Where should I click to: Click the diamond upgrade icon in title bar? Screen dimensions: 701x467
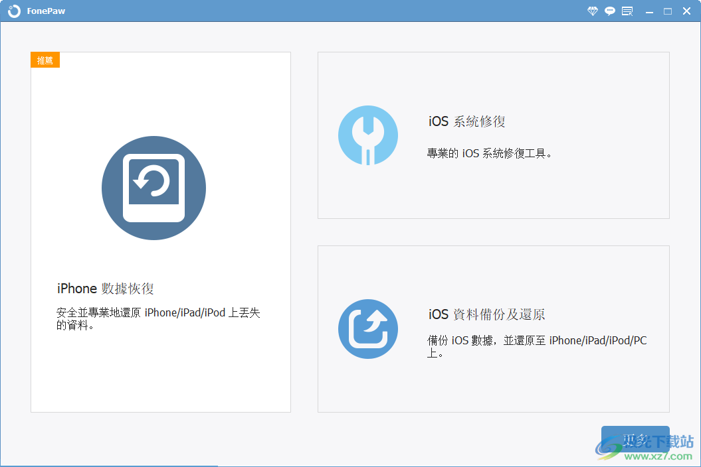(x=591, y=11)
